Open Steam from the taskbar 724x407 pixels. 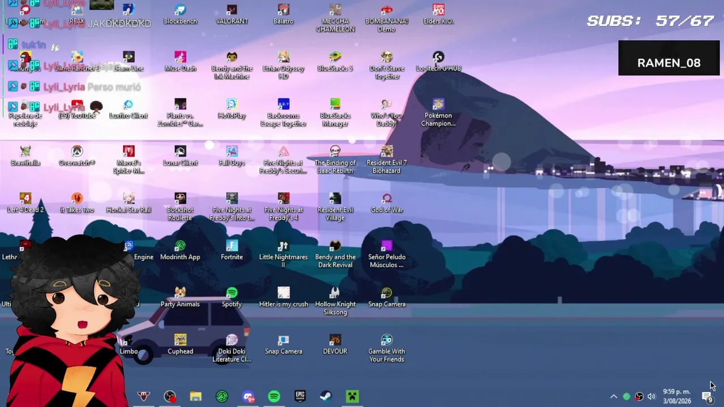click(x=326, y=396)
